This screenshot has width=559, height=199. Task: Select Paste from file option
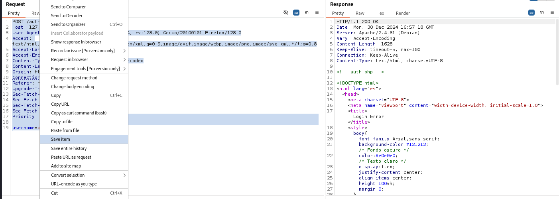(x=84, y=130)
